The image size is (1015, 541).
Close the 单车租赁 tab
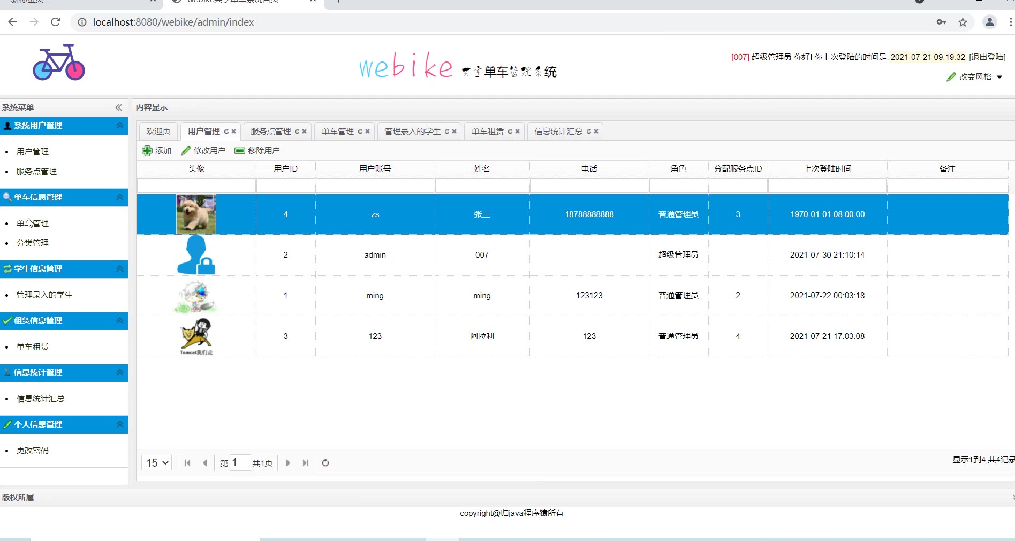[x=518, y=132]
